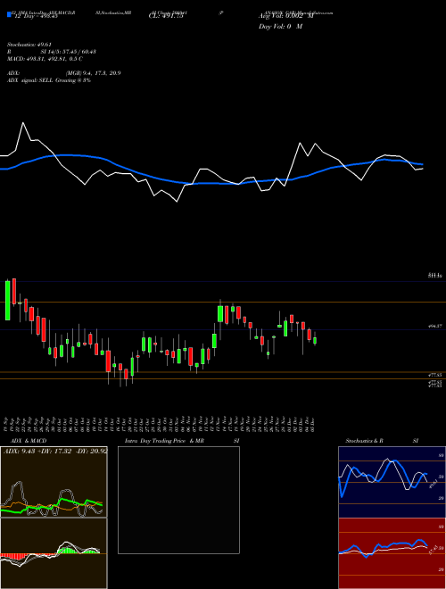
Task: Click the last green candlestick on the chart
Action: pyautogui.click(x=315, y=340)
